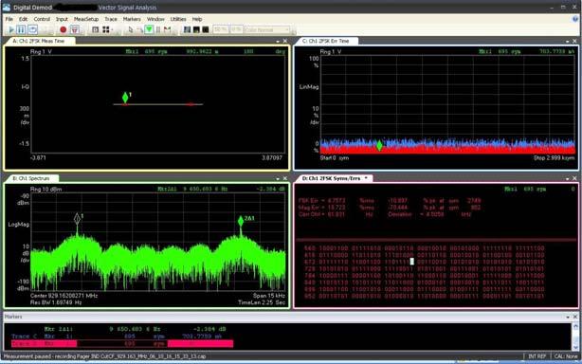Click the Markers panel vertical scrollbar

point(575,337)
